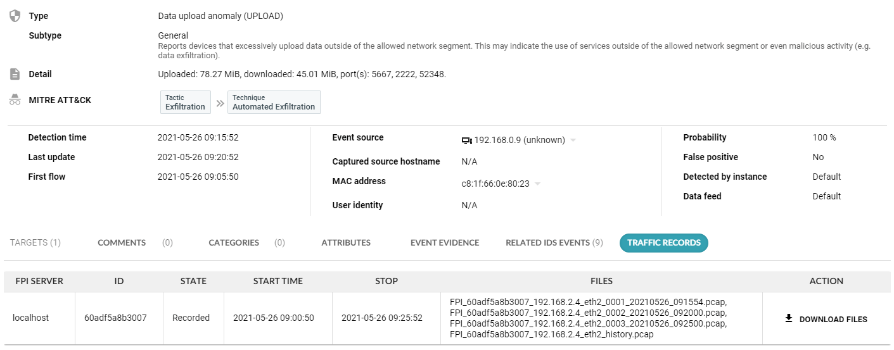This screenshot has height=350, width=894.
Task: Open the MAC address c8:1f:66:0e:80:23 dropdown
Action: 538,184
